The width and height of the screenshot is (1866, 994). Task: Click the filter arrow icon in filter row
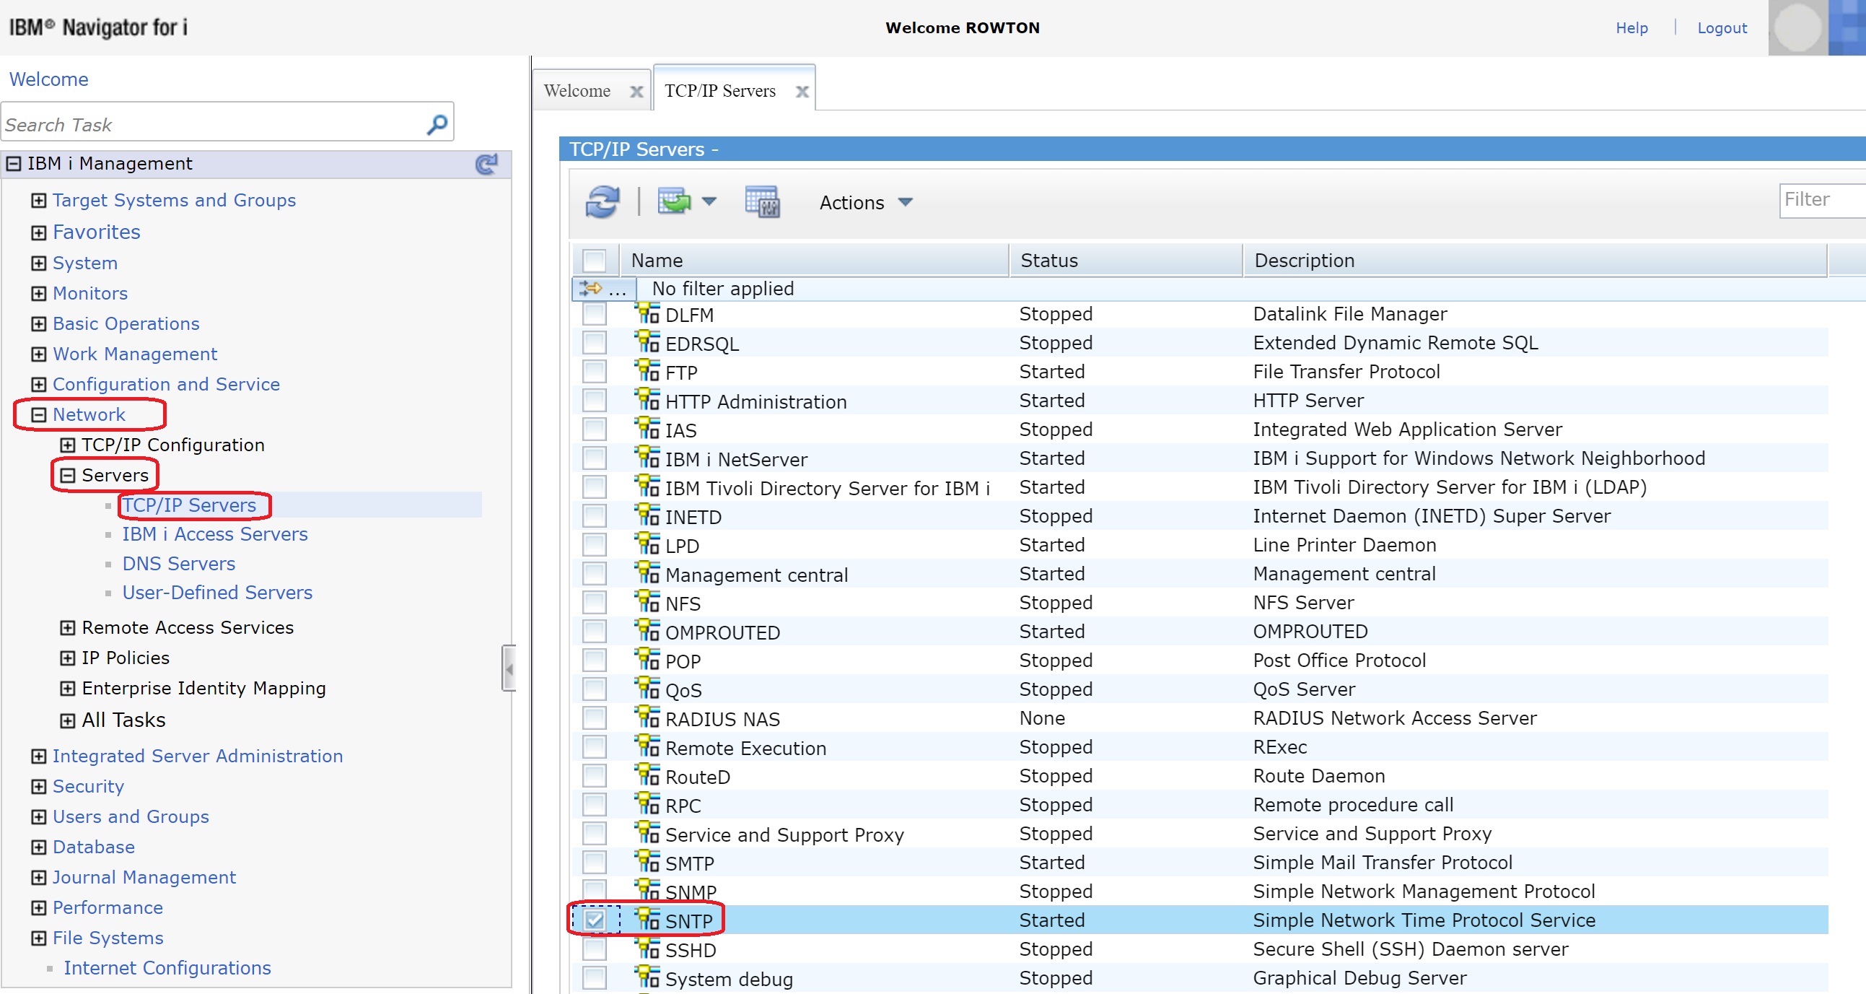tap(592, 288)
